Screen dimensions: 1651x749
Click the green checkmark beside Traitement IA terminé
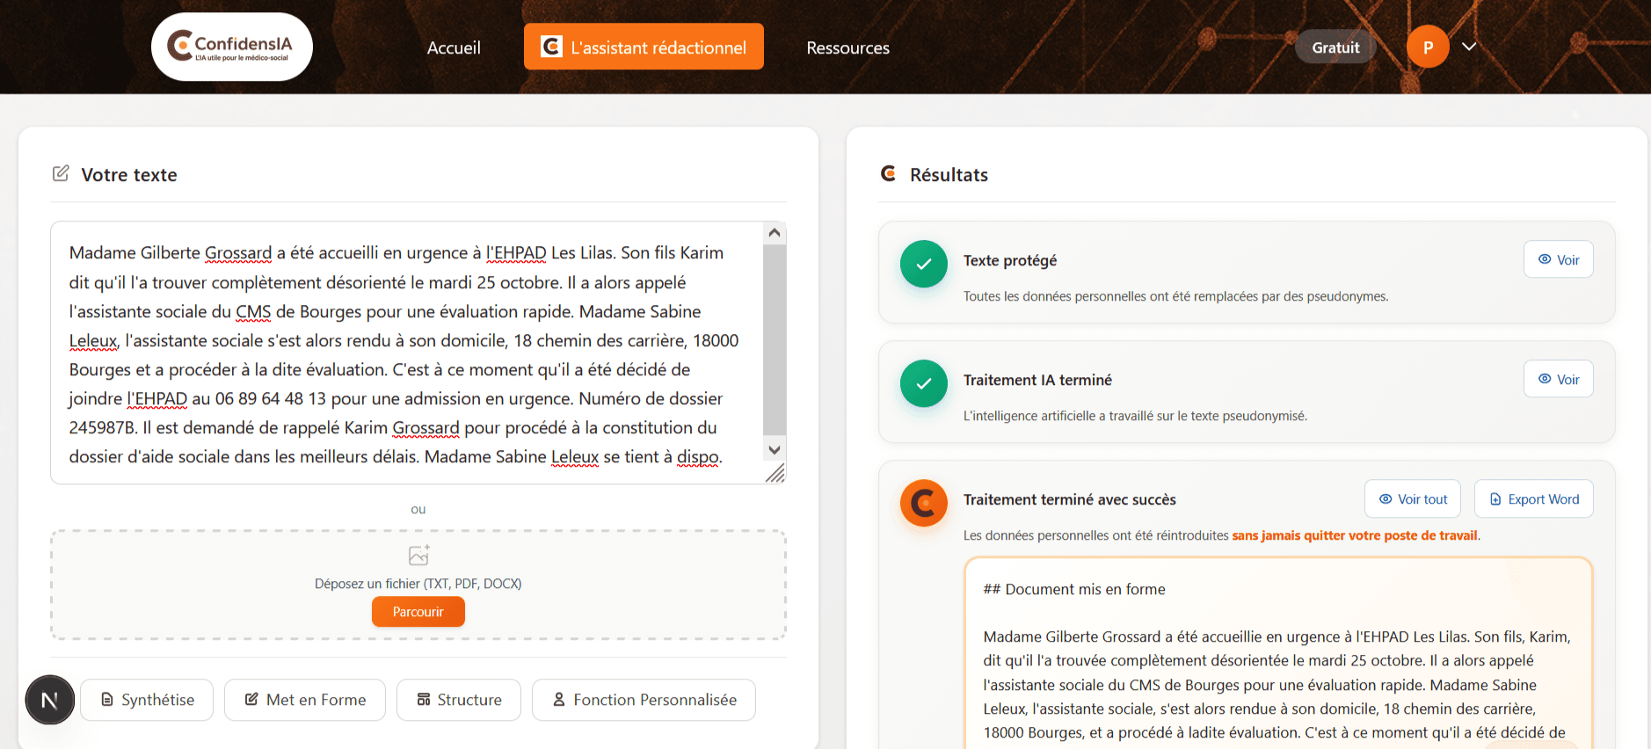click(923, 383)
